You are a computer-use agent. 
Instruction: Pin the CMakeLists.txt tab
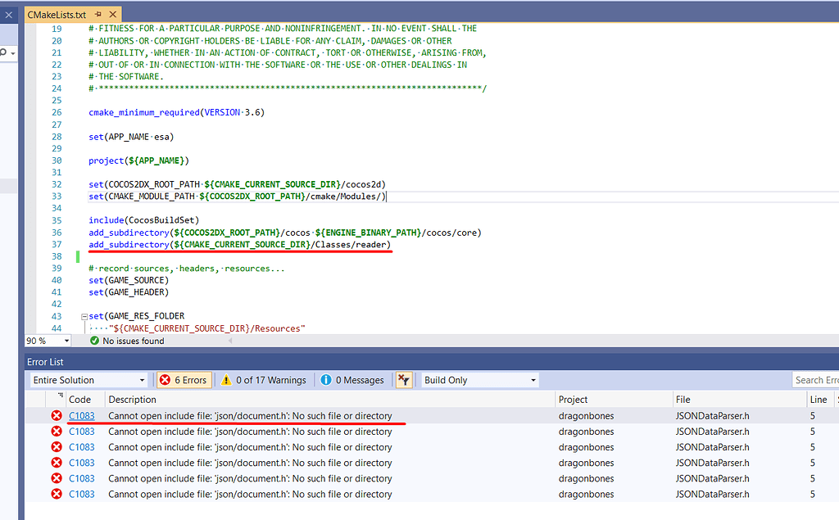pos(98,15)
